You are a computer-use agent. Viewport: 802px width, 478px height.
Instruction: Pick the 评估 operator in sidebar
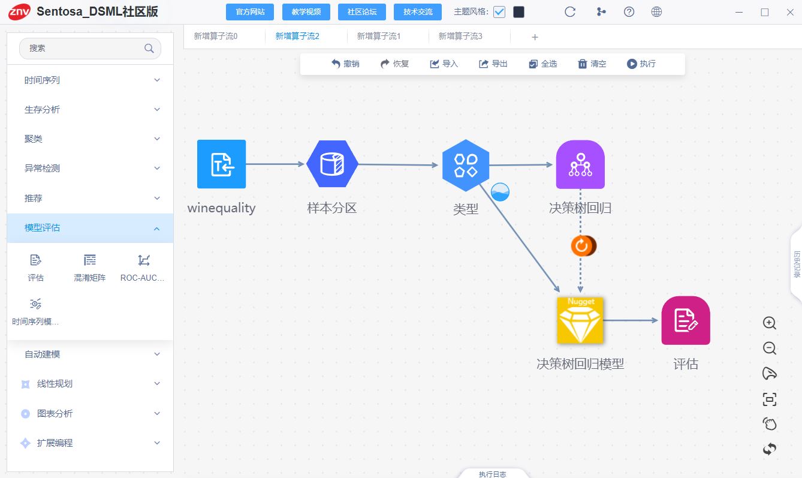(x=35, y=267)
